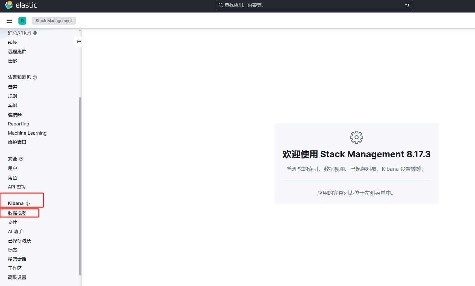Click the 欢迎使用 Stack Management 8.17.3 heading
The image size is (475, 286).
pos(357,154)
